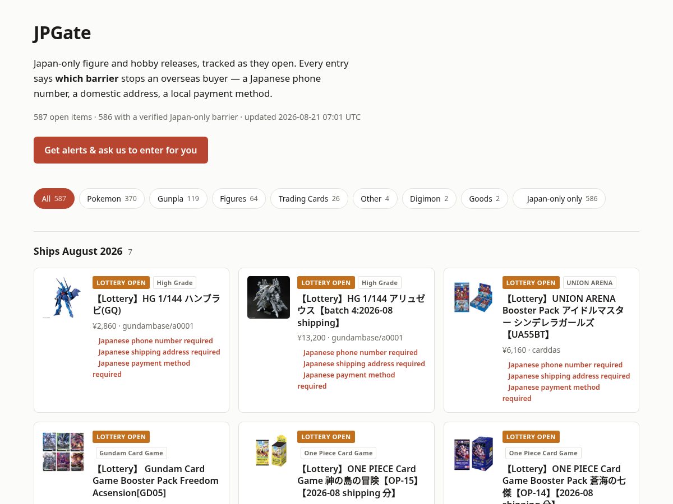Filter by Figures 64
This screenshot has width=673, height=504.
coord(239,199)
